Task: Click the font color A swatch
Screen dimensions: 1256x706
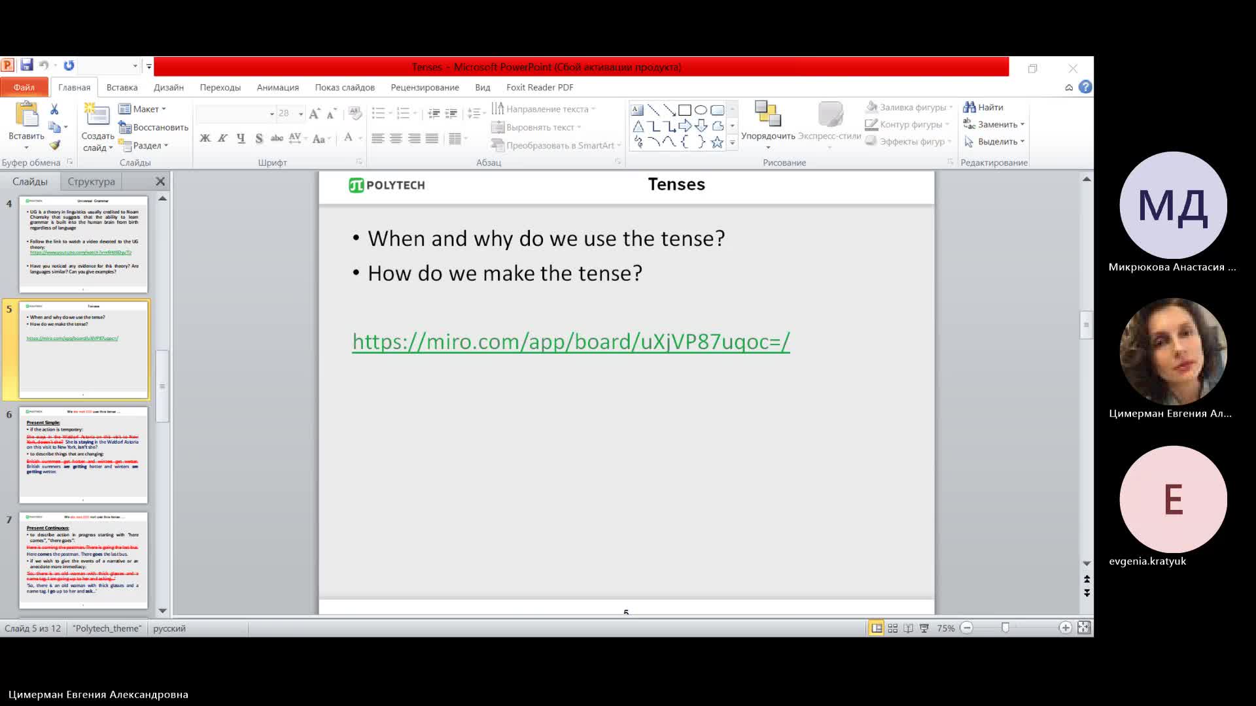Action: [x=348, y=137]
